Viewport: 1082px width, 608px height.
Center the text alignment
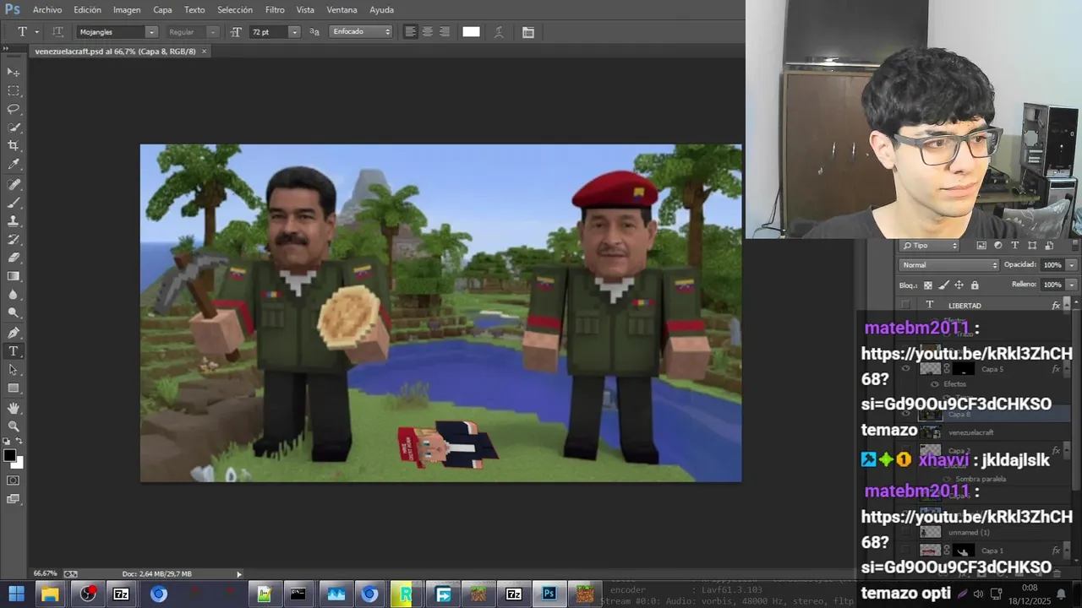[x=428, y=32]
